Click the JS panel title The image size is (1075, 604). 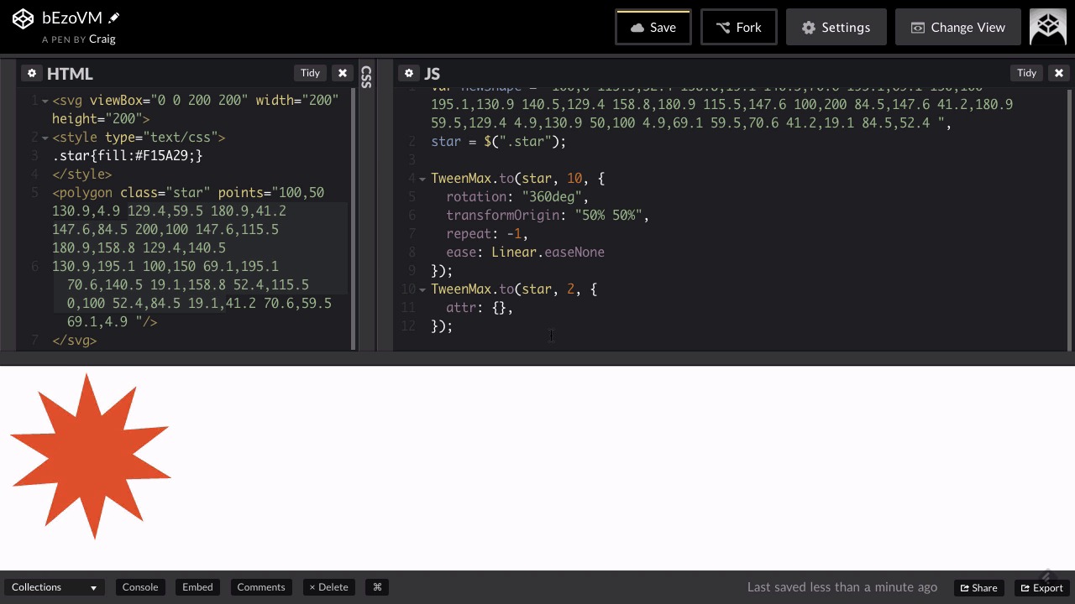pyautogui.click(x=433, y=74)
